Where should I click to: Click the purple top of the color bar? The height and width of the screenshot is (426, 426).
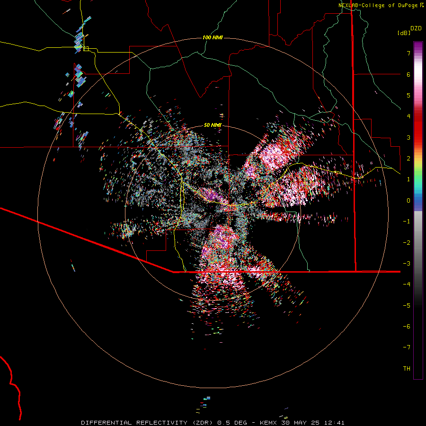point(418,46)
